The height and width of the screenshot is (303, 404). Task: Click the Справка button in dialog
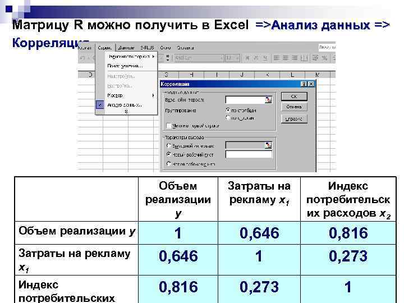294,119
